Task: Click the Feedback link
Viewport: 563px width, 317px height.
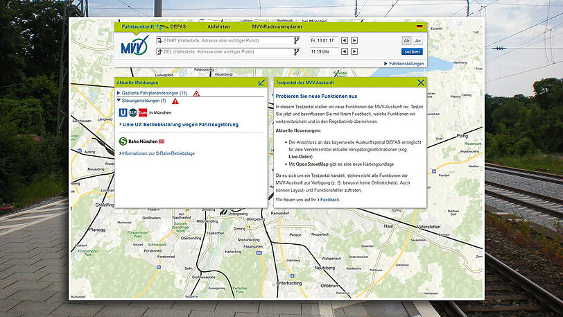Action: tap(328, 200)
